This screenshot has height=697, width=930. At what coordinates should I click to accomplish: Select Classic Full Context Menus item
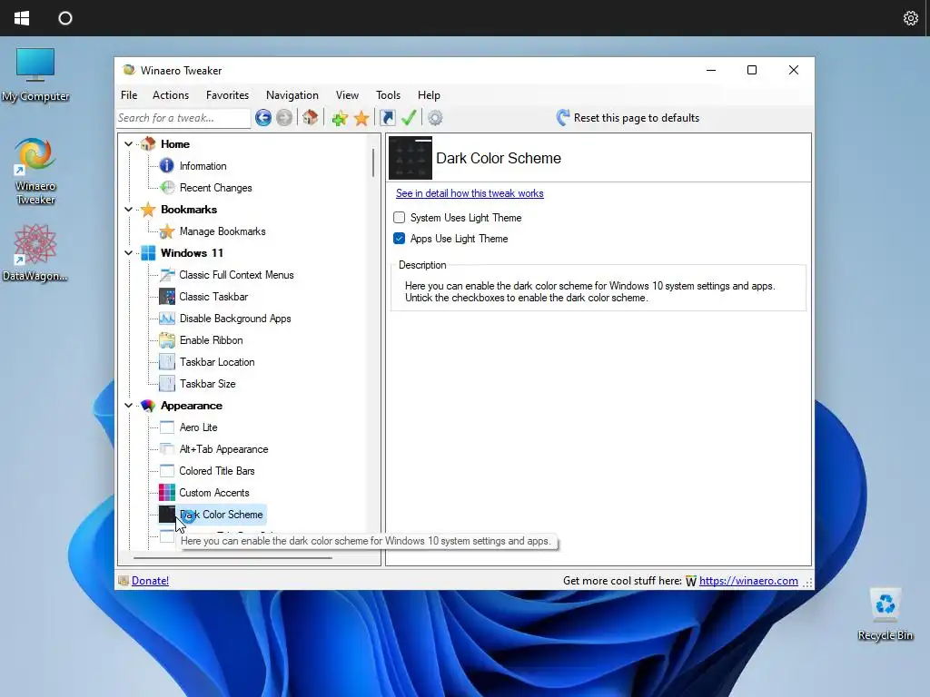(236, 275)
